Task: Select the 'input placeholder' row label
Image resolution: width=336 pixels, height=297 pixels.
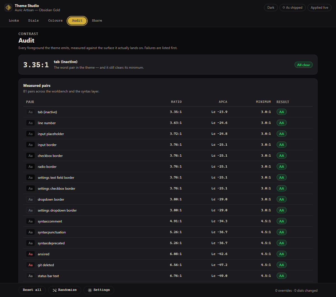Action: coord(51,134)
